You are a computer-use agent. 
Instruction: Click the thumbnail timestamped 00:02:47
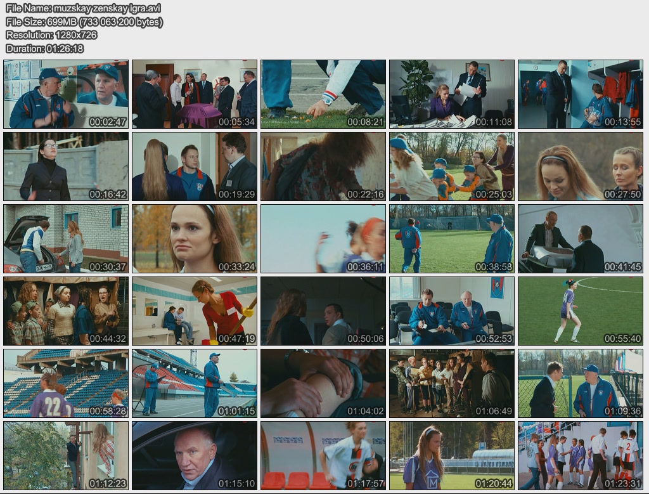[x=66, y=94]
